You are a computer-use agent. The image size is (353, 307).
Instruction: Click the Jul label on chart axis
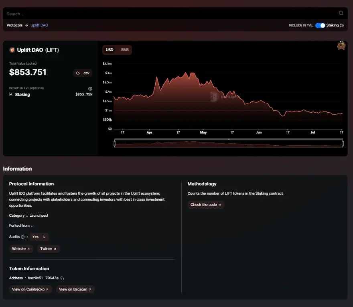[x=313, y=132]
